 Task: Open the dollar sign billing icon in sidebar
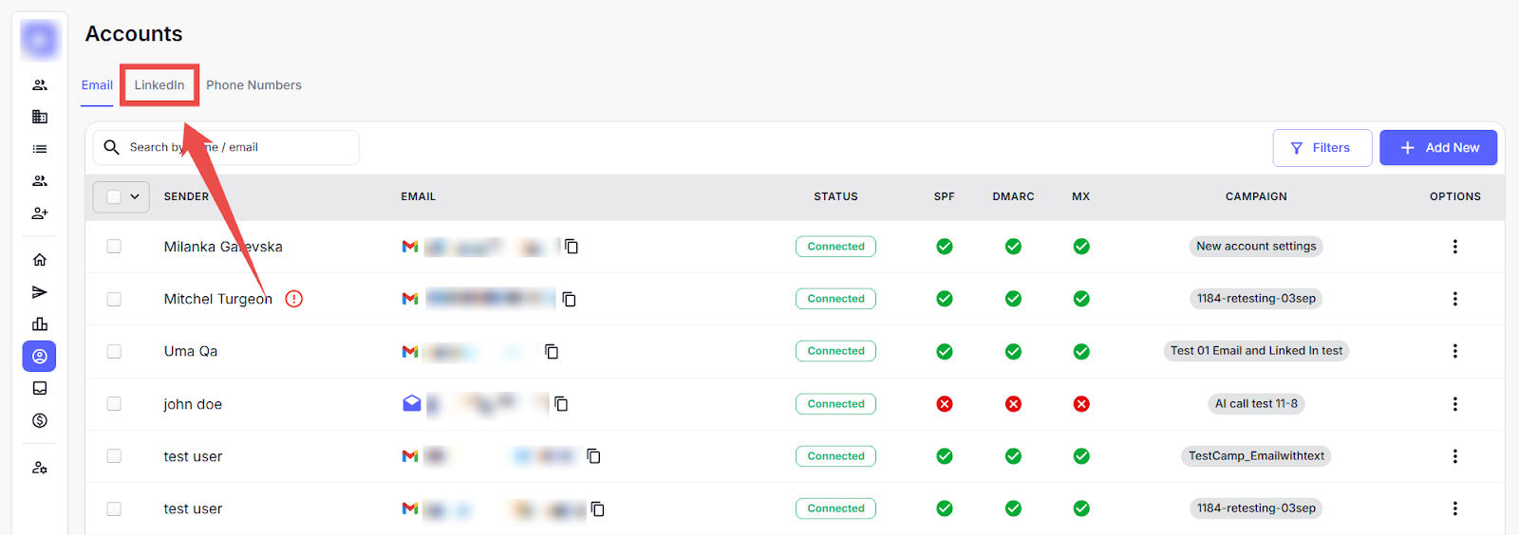coord(40,420)
